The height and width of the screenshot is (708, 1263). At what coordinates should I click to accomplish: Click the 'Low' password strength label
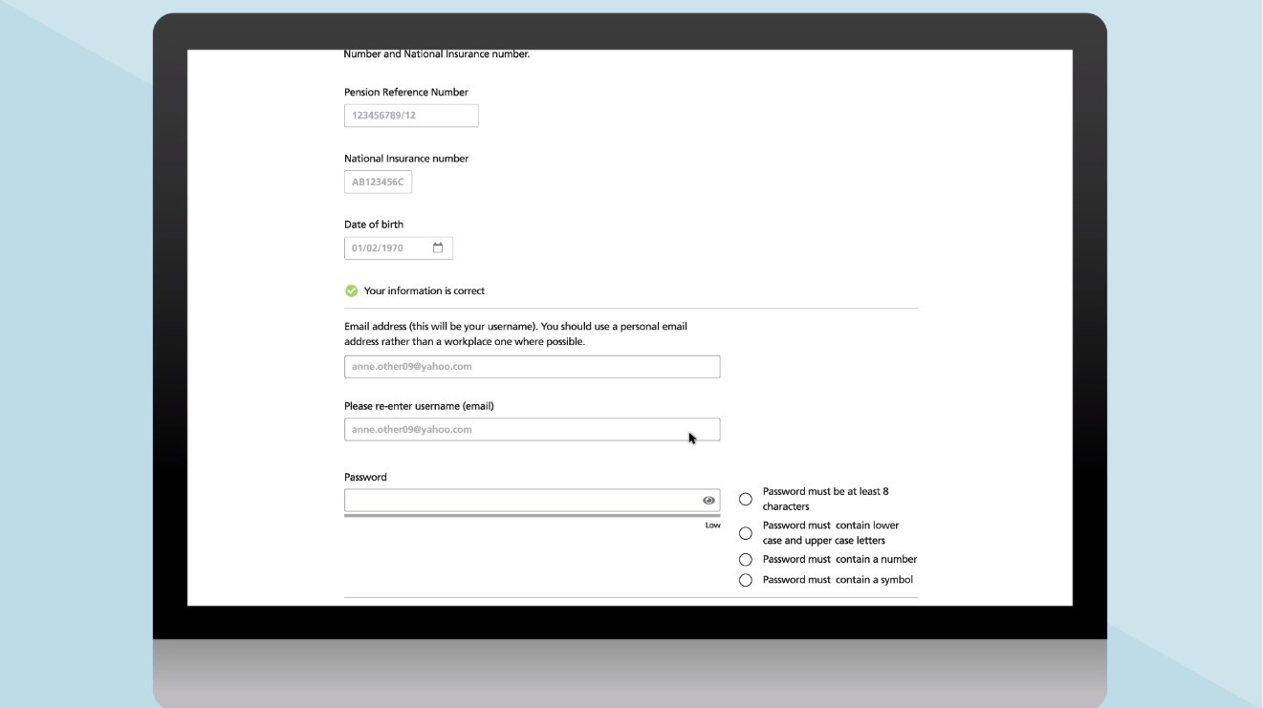[713, 526]
